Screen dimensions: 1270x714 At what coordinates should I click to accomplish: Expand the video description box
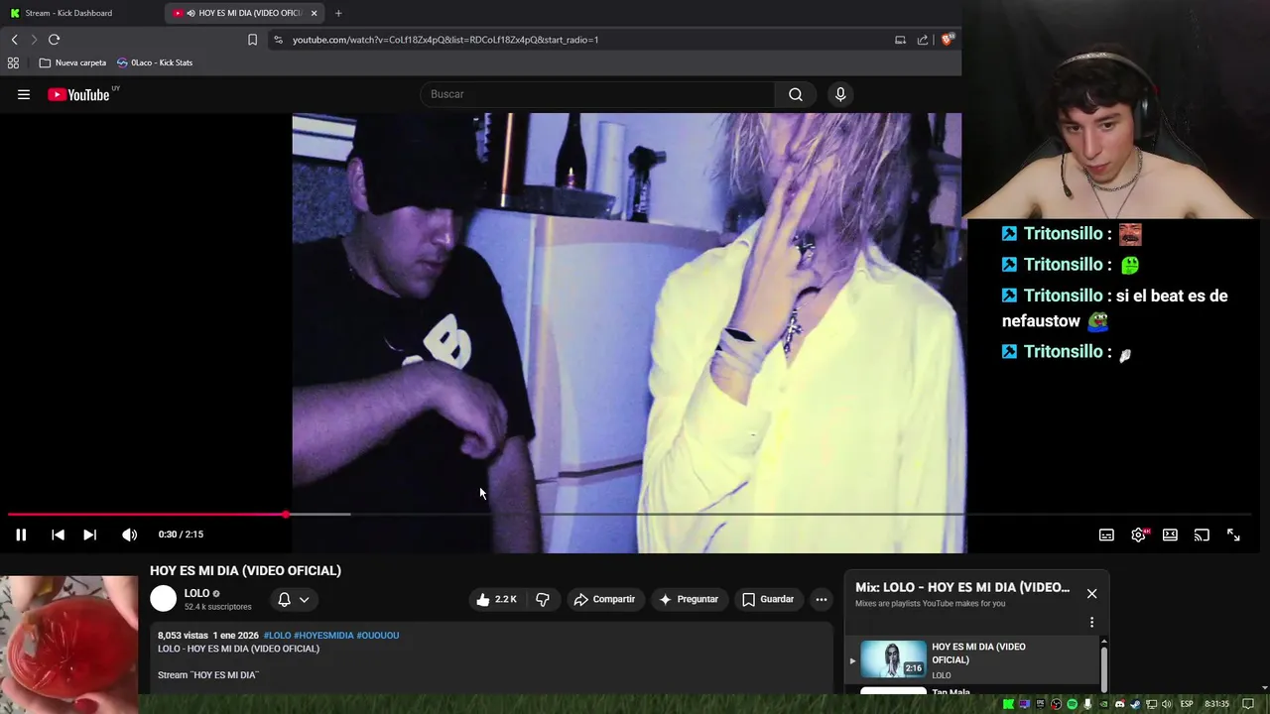coord(491,658)
